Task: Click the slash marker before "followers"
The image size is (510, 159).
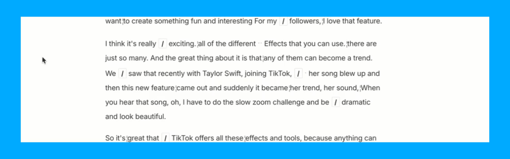Action: 283,21
